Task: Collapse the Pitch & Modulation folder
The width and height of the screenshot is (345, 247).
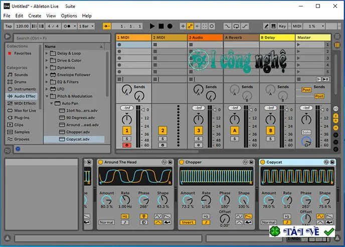Action: 47,96
